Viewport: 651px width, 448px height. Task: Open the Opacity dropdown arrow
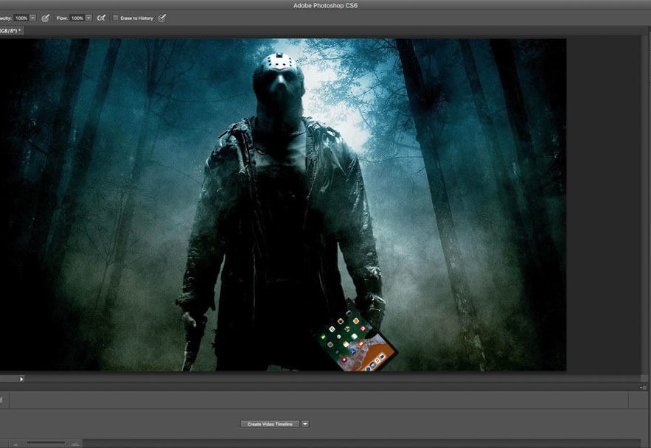pyautogui.click(x=32, y=18)
